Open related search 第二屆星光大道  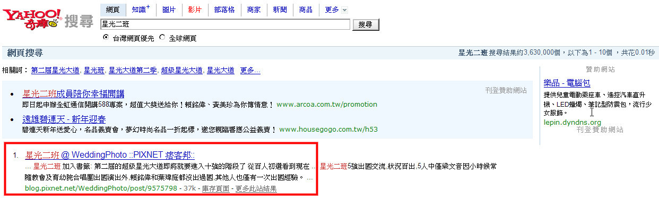click(55, 70)
